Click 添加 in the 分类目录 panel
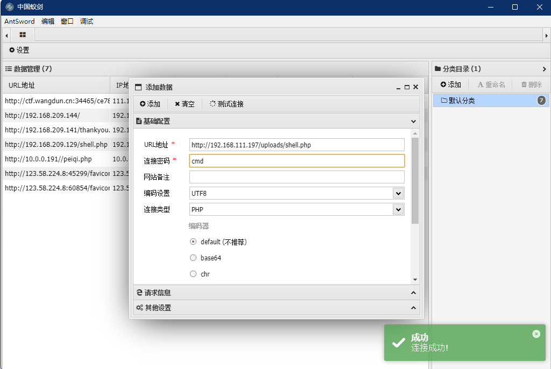Viewport: 551px width, 369px height. click(451, 84)
